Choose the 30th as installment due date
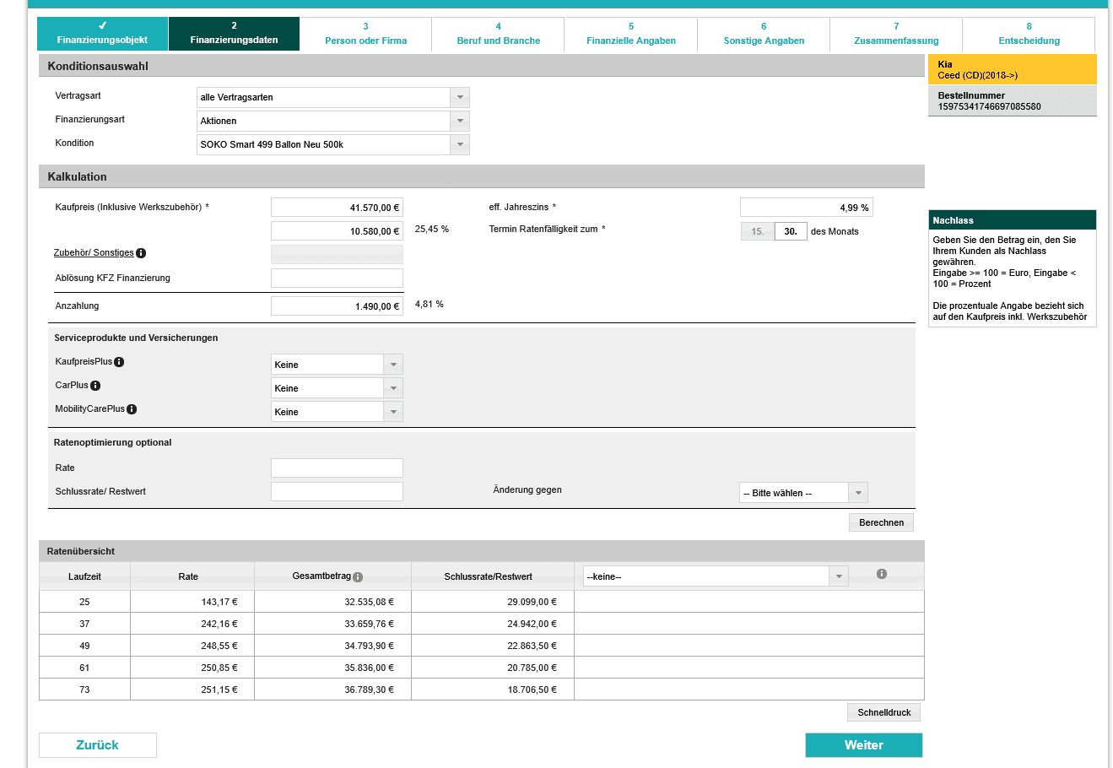Viewport: 1113px width, 768px height. 791,231
